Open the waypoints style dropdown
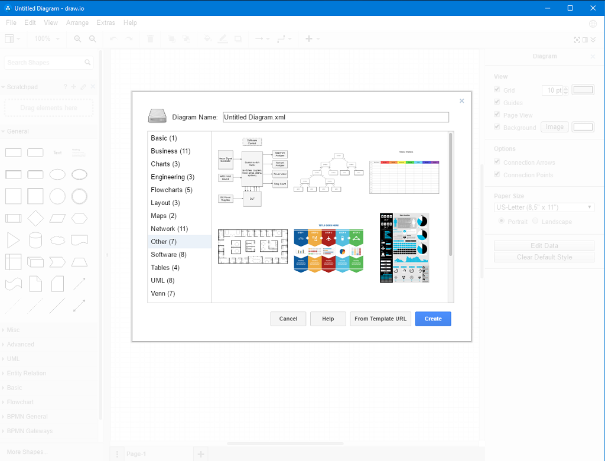 click(284, 38)
